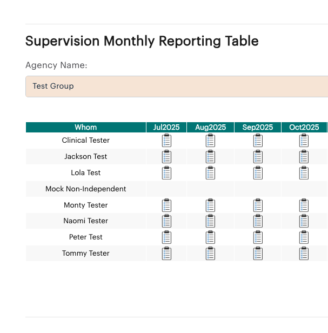Open Naomi Tester's Oct2025 clipboard icon
This screenshot has width=328, height=333.
pyautogui.click(x=304, y=221)
